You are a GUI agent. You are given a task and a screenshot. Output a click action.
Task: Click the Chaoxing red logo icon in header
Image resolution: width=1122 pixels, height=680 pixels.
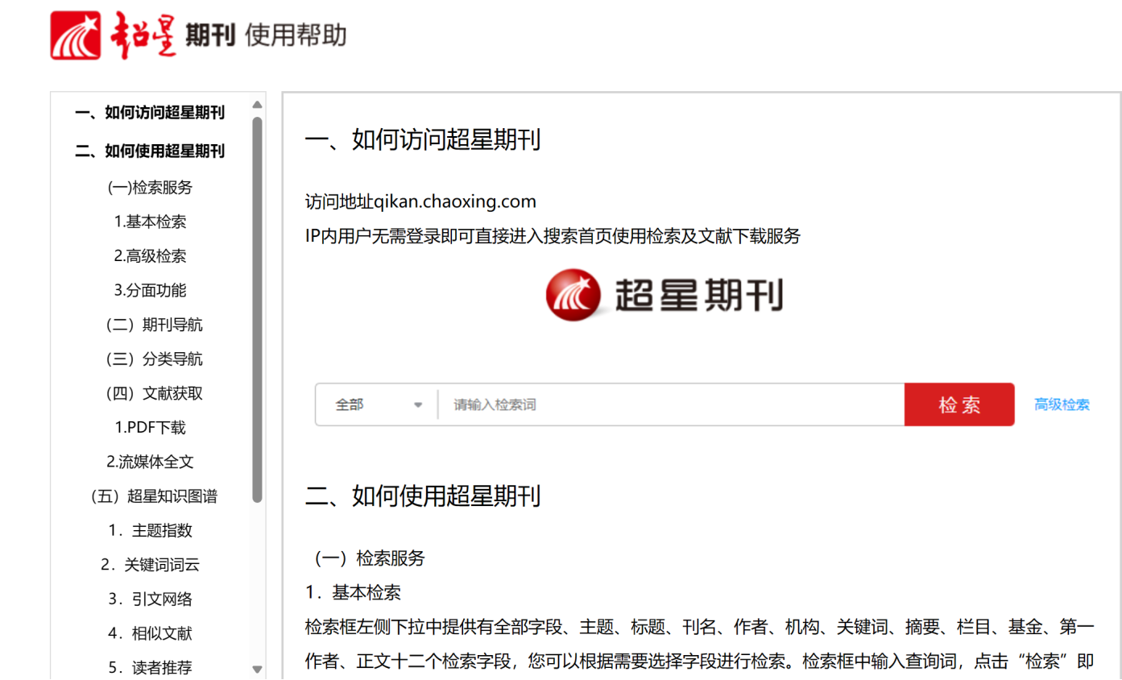[x=76, y=35]
